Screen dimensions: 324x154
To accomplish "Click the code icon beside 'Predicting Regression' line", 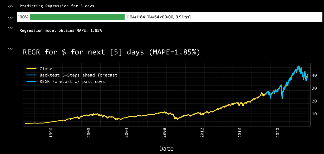I will pos(10,6).
